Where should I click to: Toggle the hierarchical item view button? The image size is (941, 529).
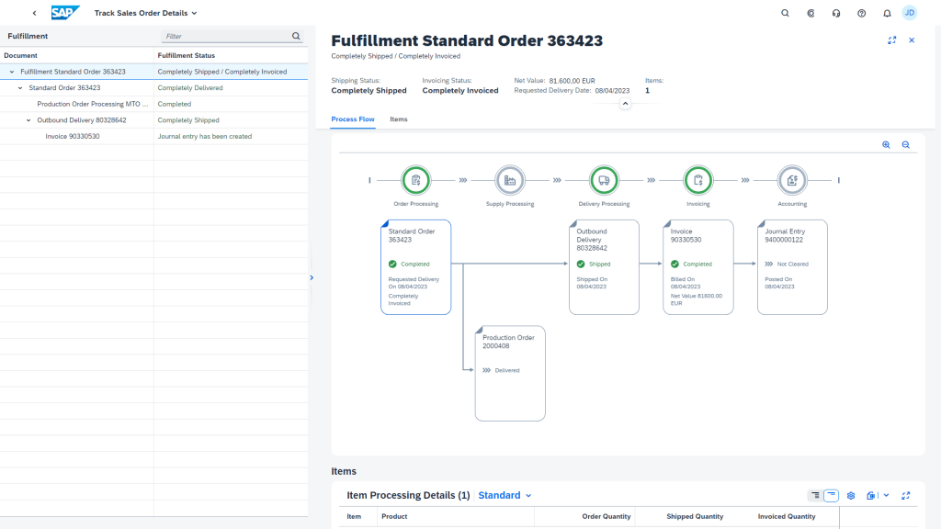click(x=815, y=495)
